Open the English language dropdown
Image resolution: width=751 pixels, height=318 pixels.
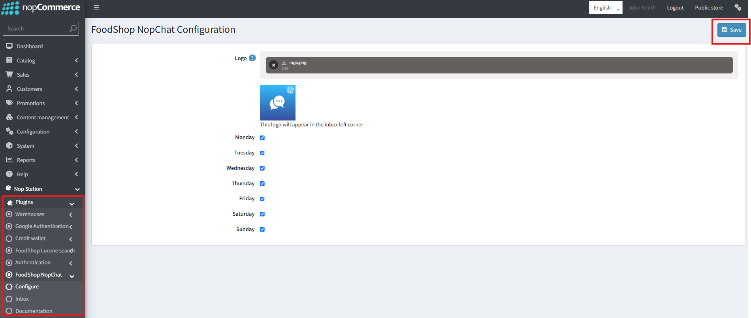coord(606,8)
